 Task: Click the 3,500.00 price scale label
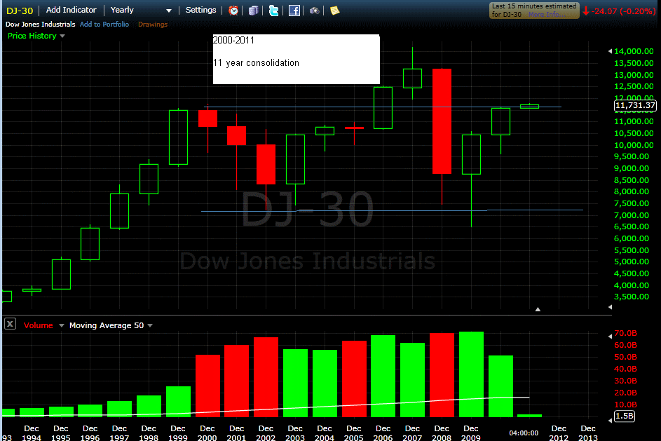(632, 297)
